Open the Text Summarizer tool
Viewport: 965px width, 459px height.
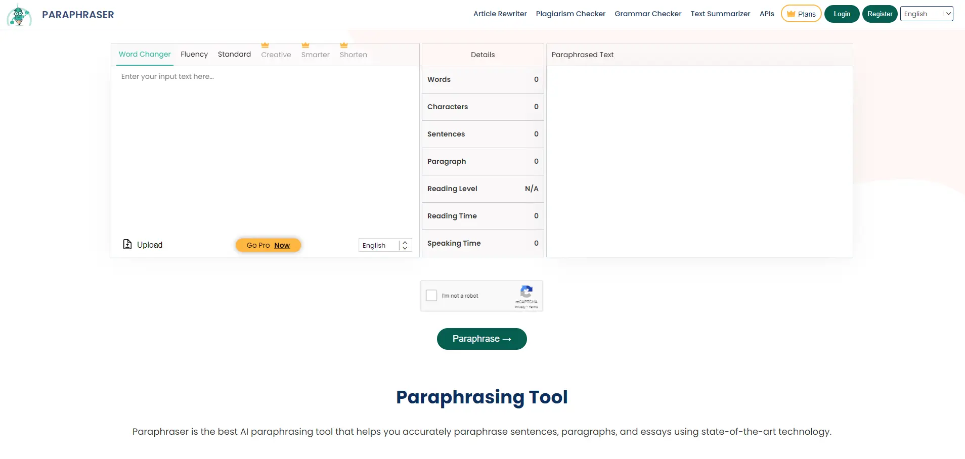(720, 14)
